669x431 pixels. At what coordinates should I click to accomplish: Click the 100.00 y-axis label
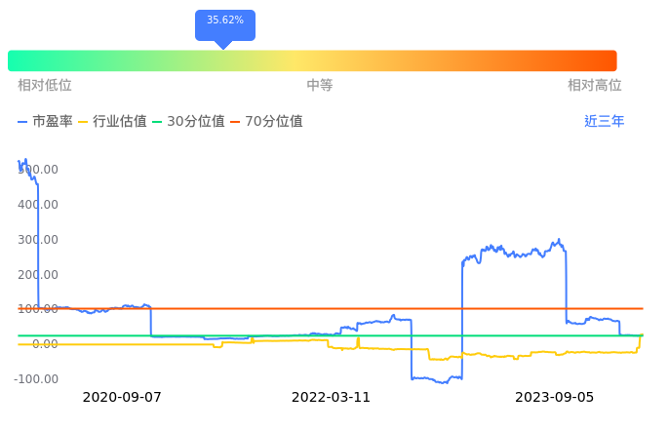click(38, 309)
